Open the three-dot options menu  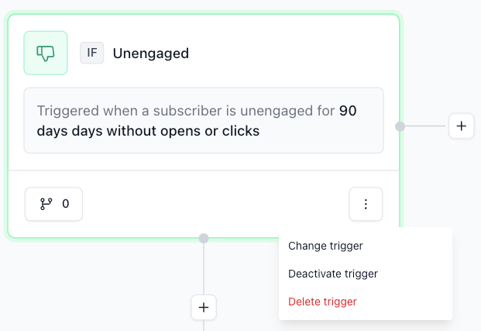[x=366, y=204]
